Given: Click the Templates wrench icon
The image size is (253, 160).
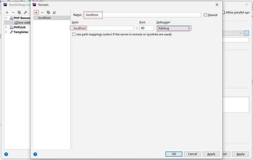Looking at the screenshot, I should (x=11, y=32).
